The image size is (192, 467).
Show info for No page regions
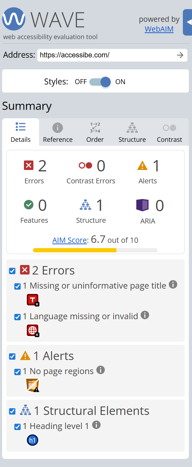pos(101,370)
